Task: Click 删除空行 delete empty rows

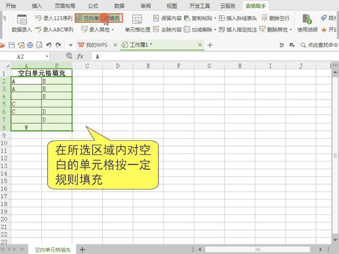Action: [275, 18]
